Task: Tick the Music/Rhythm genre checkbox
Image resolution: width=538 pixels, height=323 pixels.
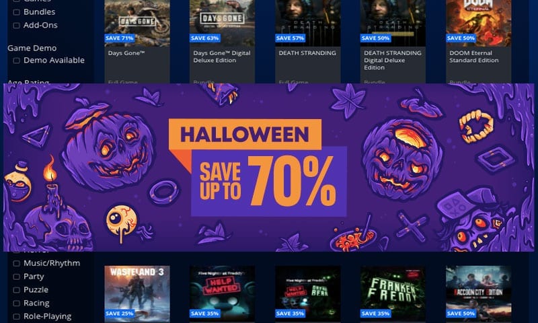Action: (x=16, y=263)
